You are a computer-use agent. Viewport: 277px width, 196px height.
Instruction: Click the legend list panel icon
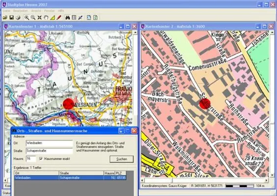click(74, 18)
